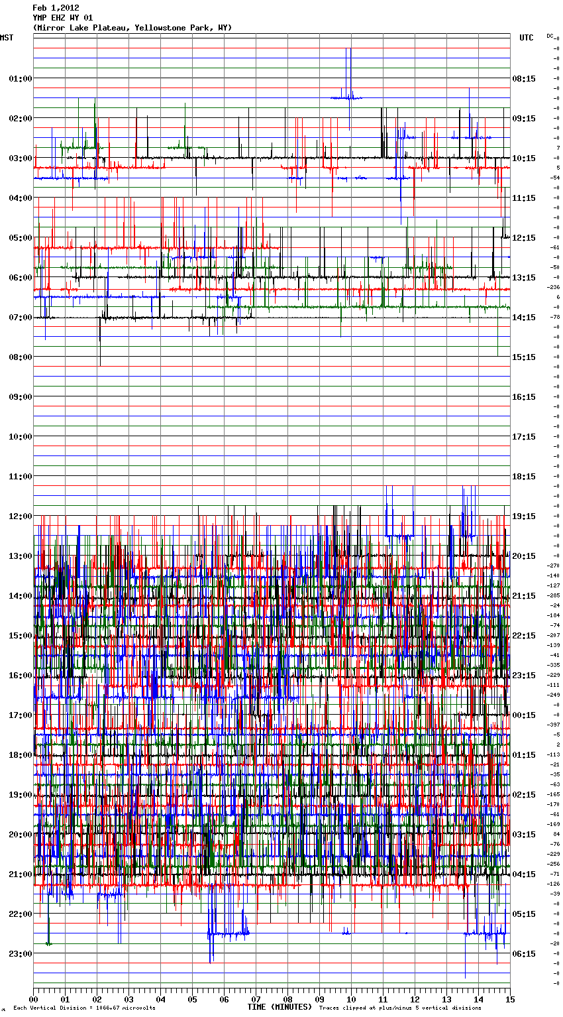Click the 23:15 UTC time label
The height and width of the screenshot is (1017, 563).
(524, 676)
